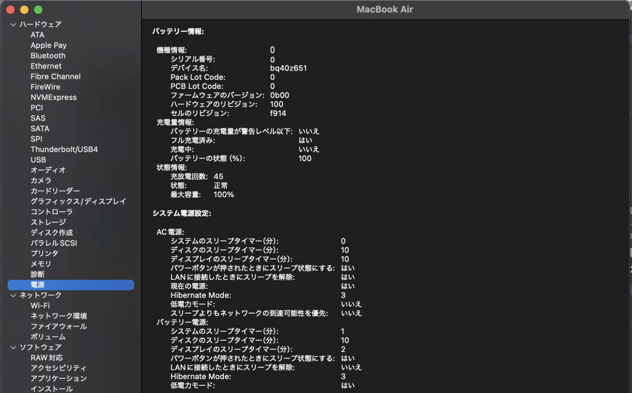The width and height of the screenshot is (632, 393).
Task: Click the バッテリー情報 heading
Action: point(178,32)
